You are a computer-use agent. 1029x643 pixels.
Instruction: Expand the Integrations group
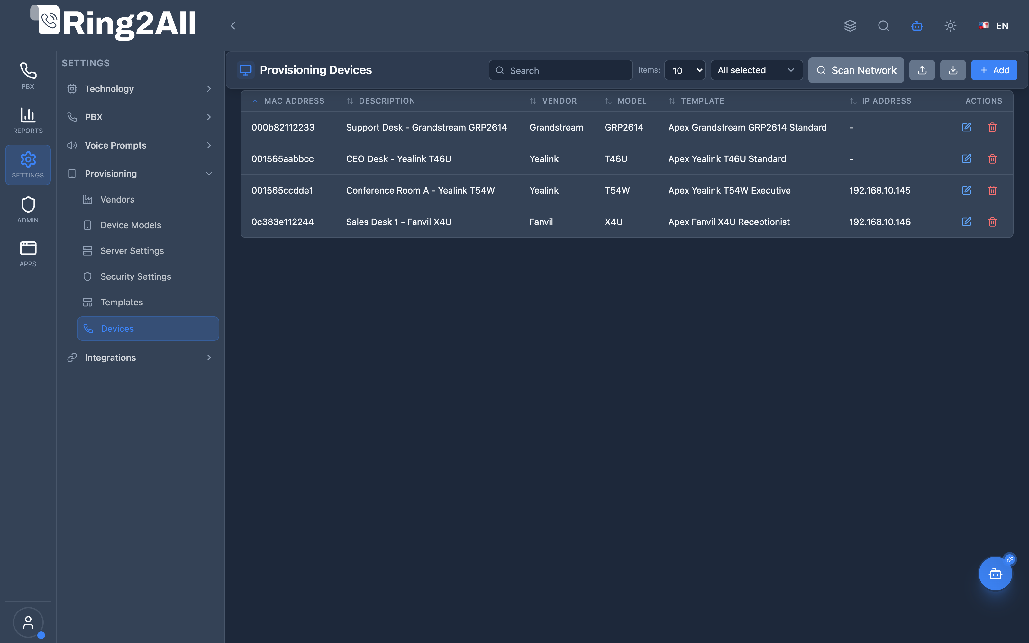click(140, 358)
